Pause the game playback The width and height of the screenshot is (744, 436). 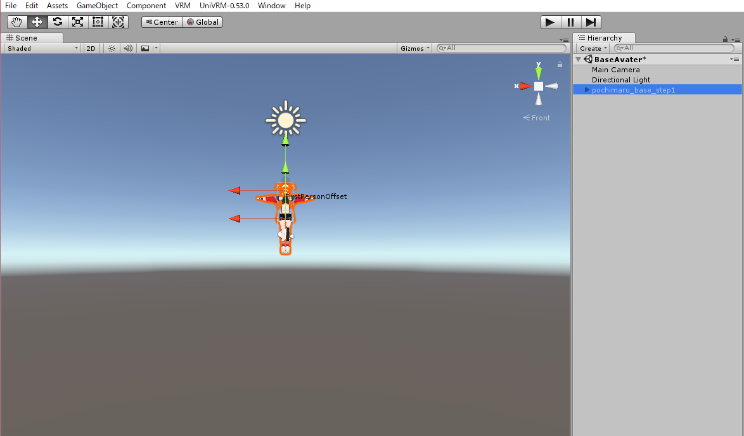point(571,22)
